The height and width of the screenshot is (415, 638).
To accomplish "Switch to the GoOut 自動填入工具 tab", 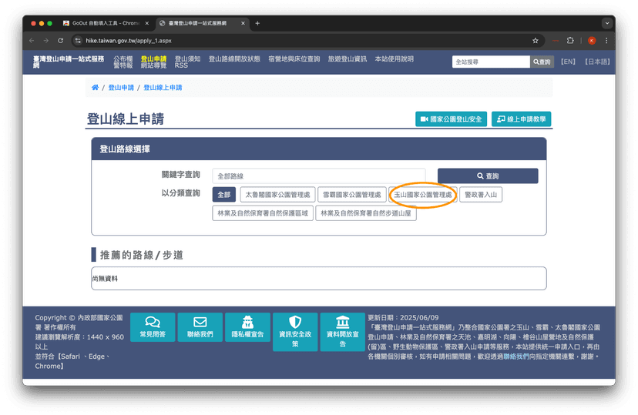I will [x=106, y=23].
